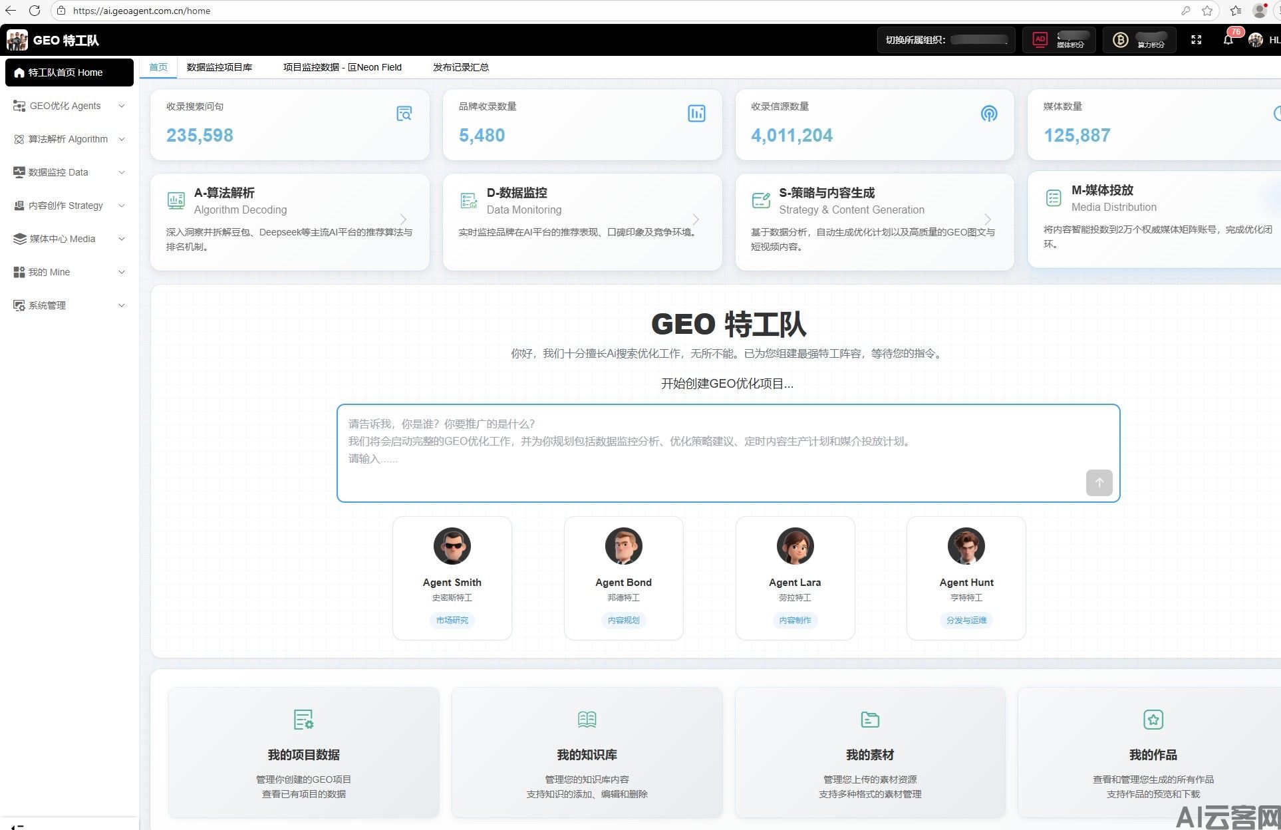Viewport: 1281px width, 830px height.
Task: Click the sidebar collapse icon at bottom
Action: [x=17, y=826]
